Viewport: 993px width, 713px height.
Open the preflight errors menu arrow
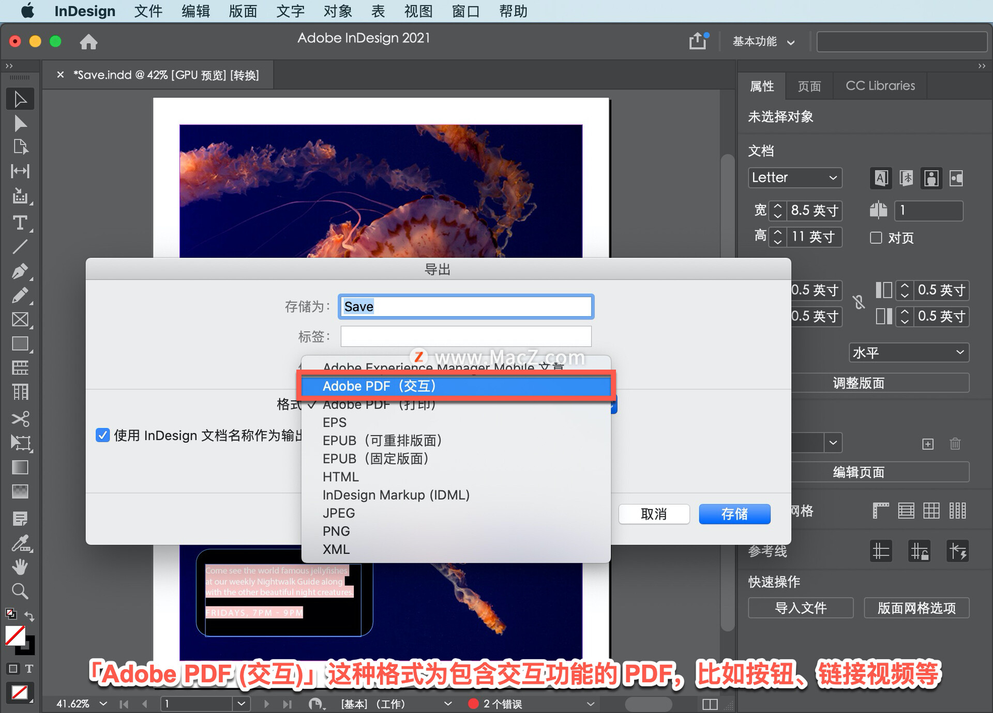(590, 704)
